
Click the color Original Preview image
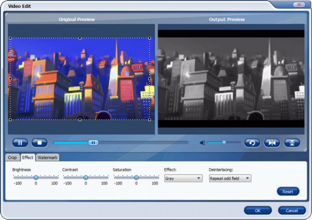point(81,79)
